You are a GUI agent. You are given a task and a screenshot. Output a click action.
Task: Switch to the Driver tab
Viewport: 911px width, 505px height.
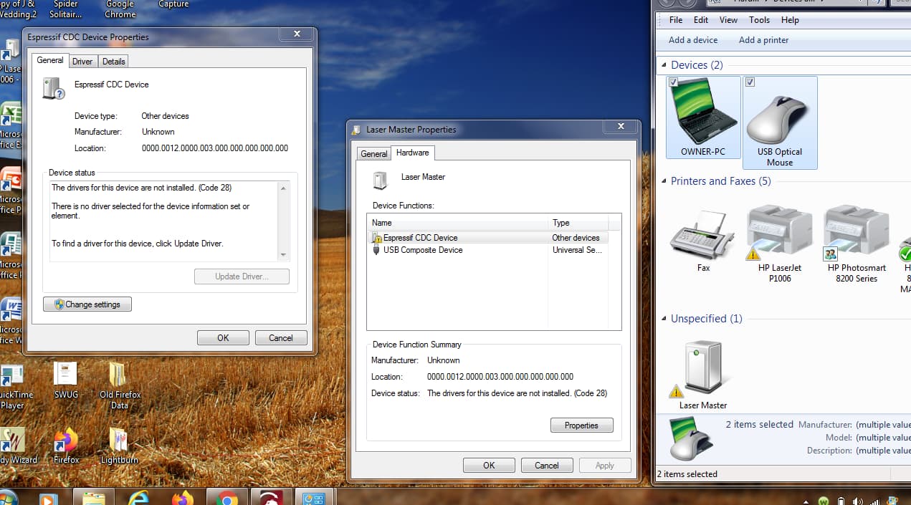(82, 62)
